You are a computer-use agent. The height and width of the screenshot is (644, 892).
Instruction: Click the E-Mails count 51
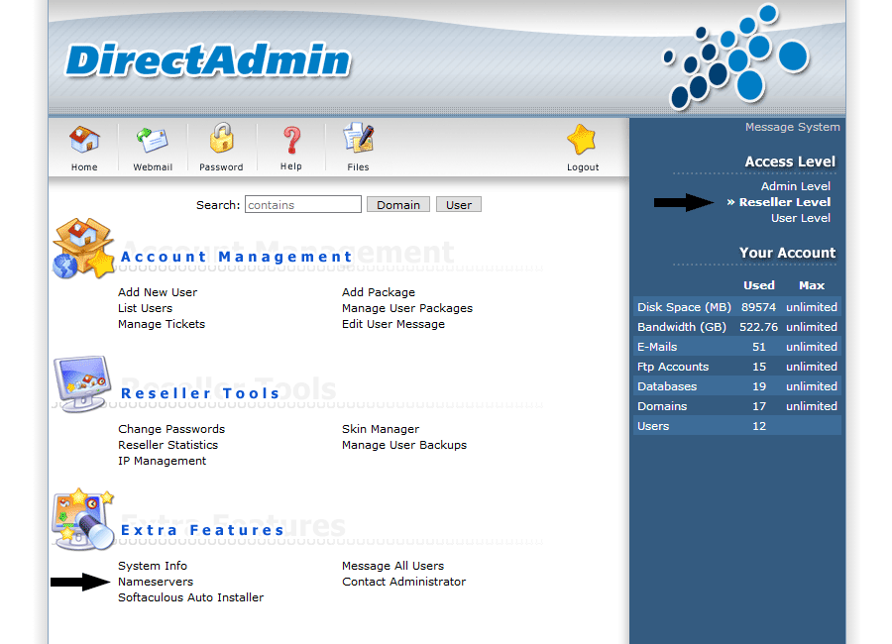pyautogui.click(x=759, y=347)
